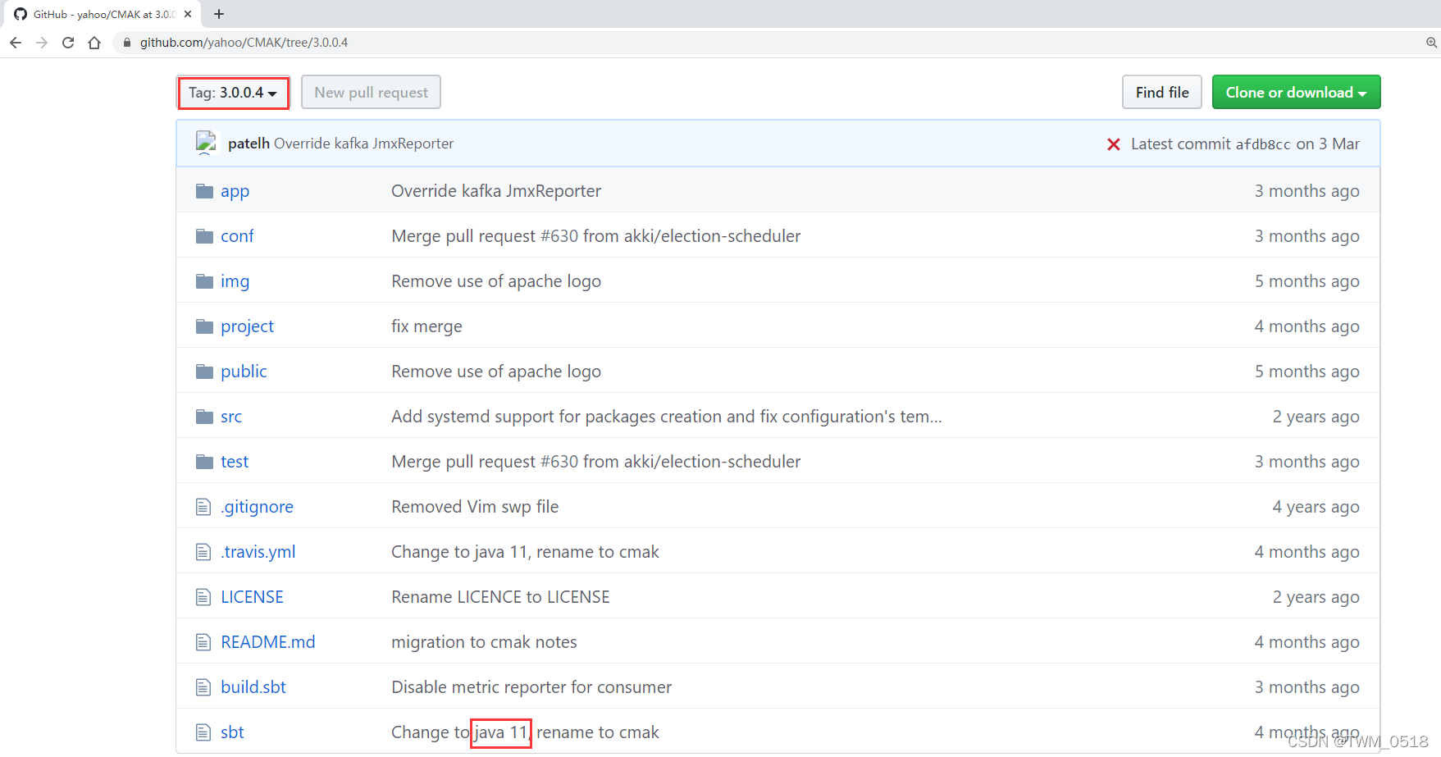The height and width of the screenshot is (757, 1441).
Task: Open the sbt file link
Action: (232, 732)
